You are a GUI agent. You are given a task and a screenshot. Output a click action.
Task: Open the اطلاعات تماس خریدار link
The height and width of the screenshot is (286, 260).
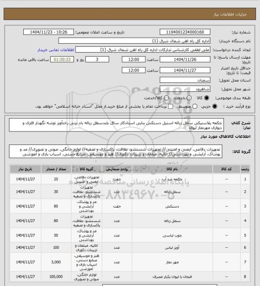pyautogui.click(x=56, y=50)
